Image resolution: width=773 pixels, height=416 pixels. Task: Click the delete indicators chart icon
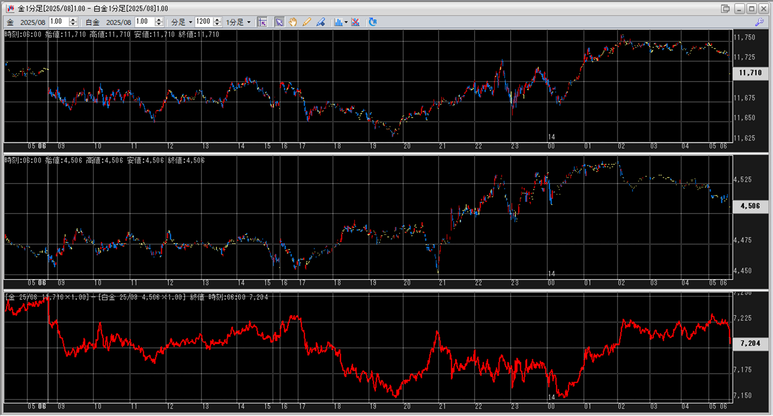(356, 22)
